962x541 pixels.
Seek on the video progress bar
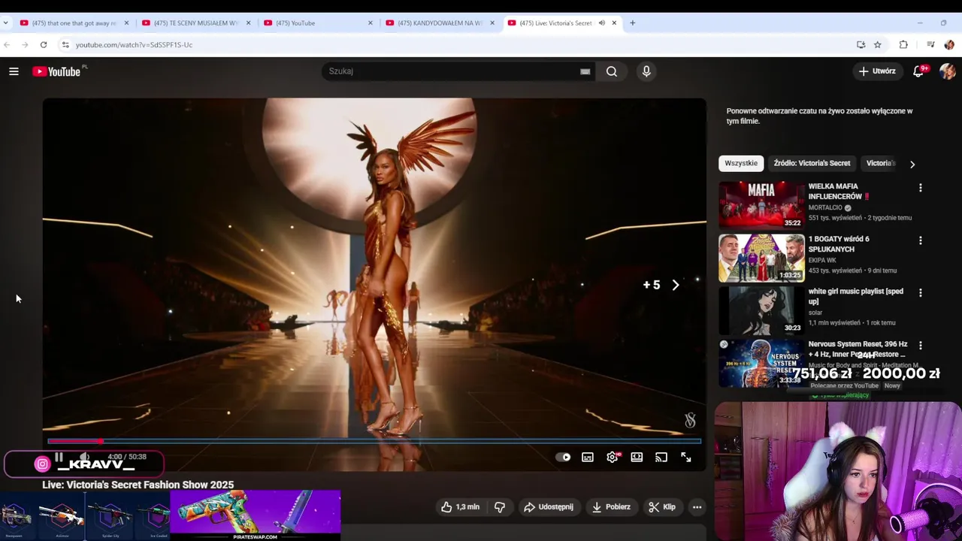coord(374,441)
